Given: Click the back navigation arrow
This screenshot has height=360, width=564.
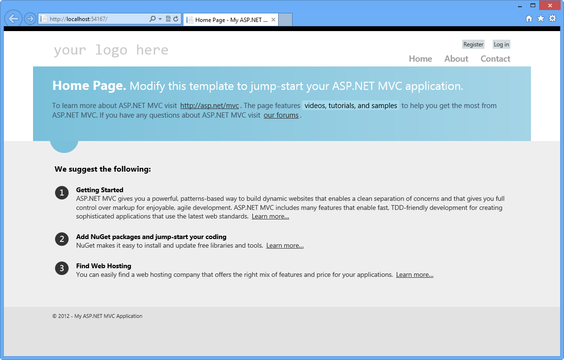Looking at the screenshot, I should coord(13,18).
